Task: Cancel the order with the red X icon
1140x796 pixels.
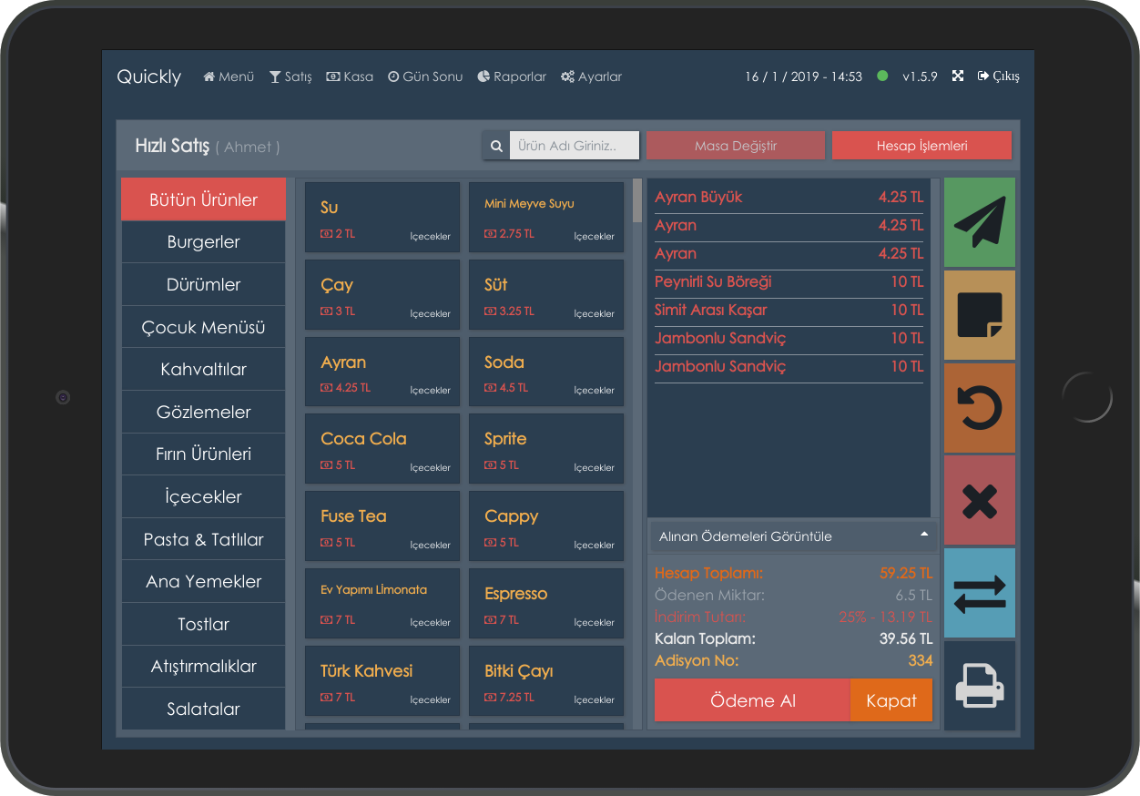Action: (x=979, y=499)
